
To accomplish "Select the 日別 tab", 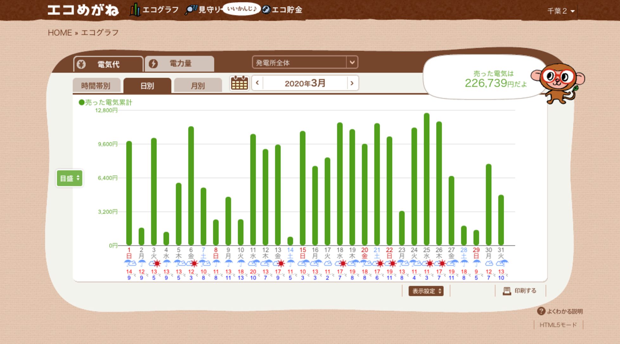I will click(147, 85).
